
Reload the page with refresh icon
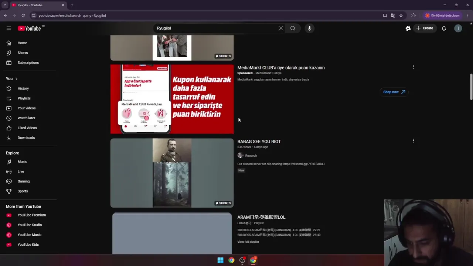pos(23,16)
